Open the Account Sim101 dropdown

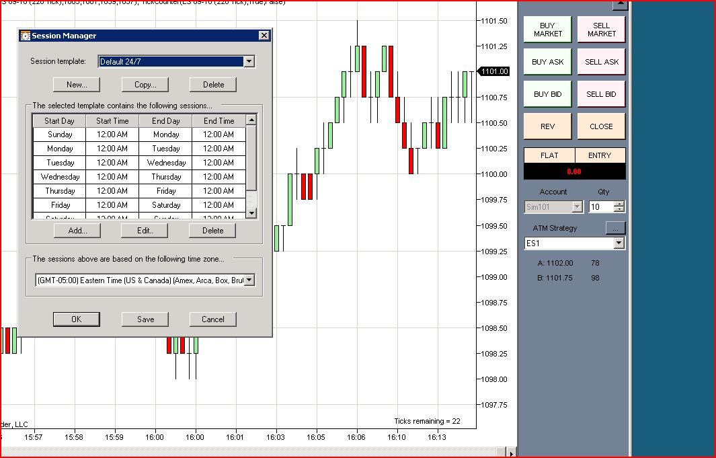pos(578,207)
